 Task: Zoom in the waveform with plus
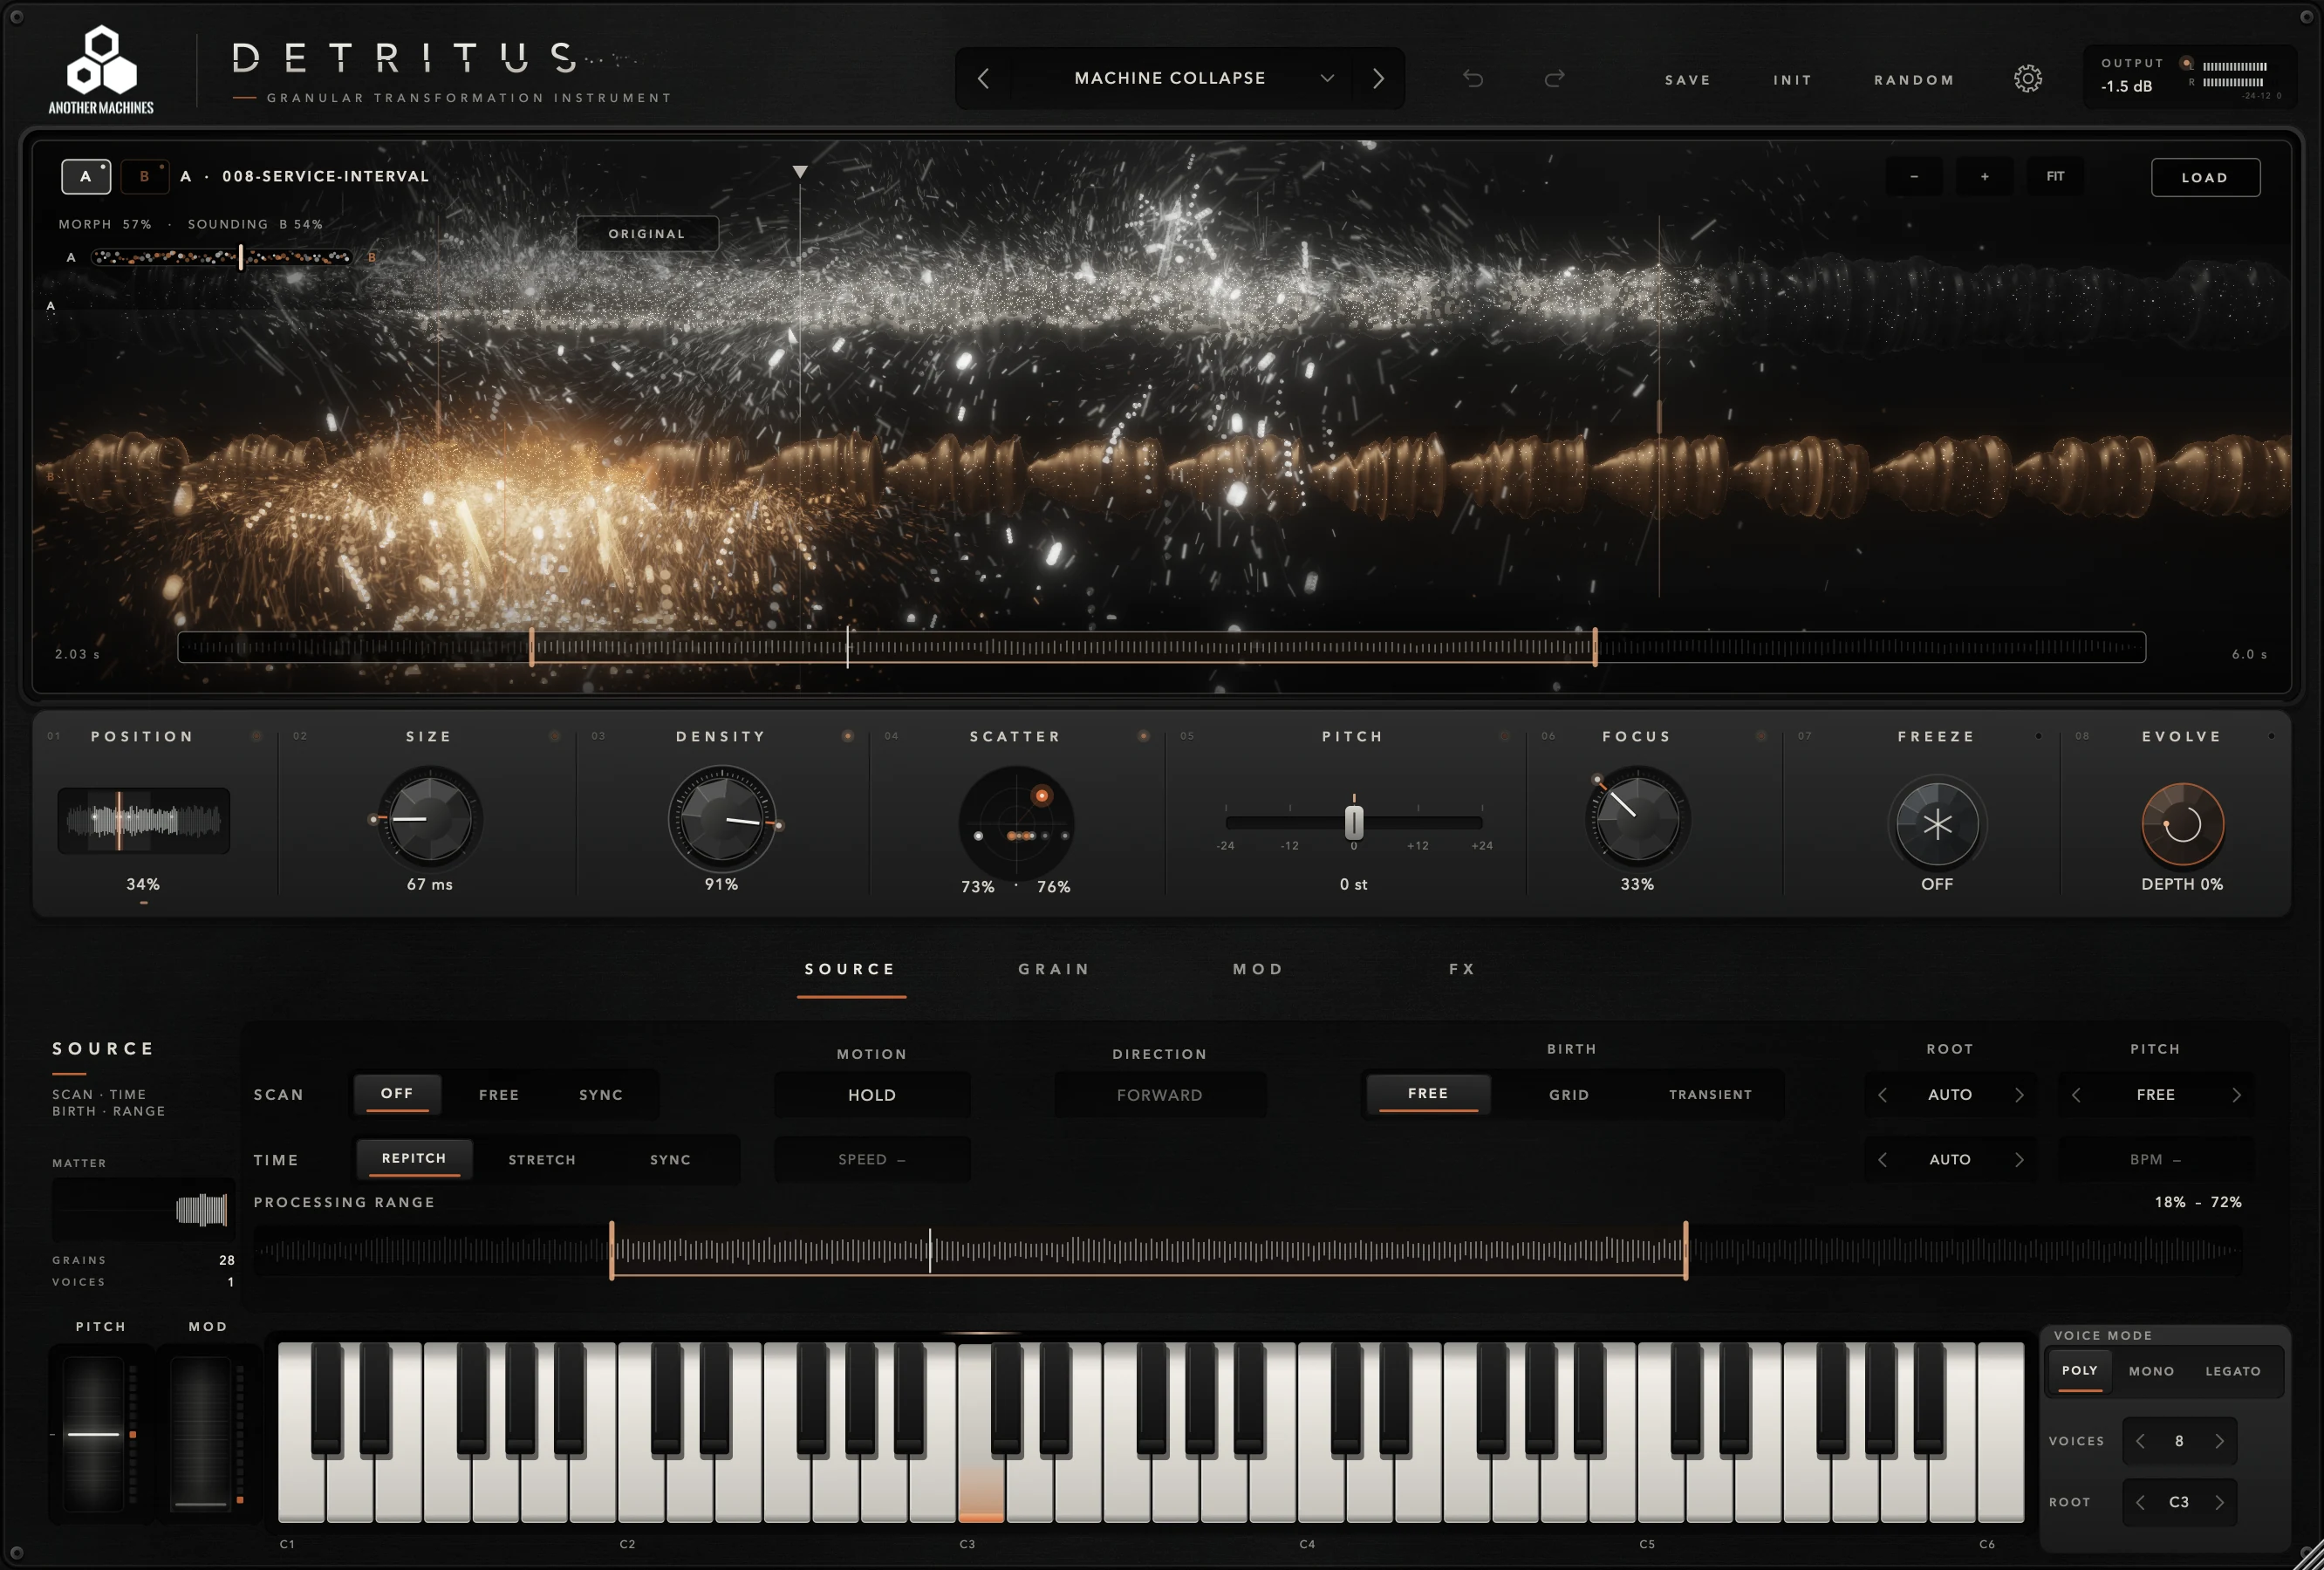coord(1984,177)
